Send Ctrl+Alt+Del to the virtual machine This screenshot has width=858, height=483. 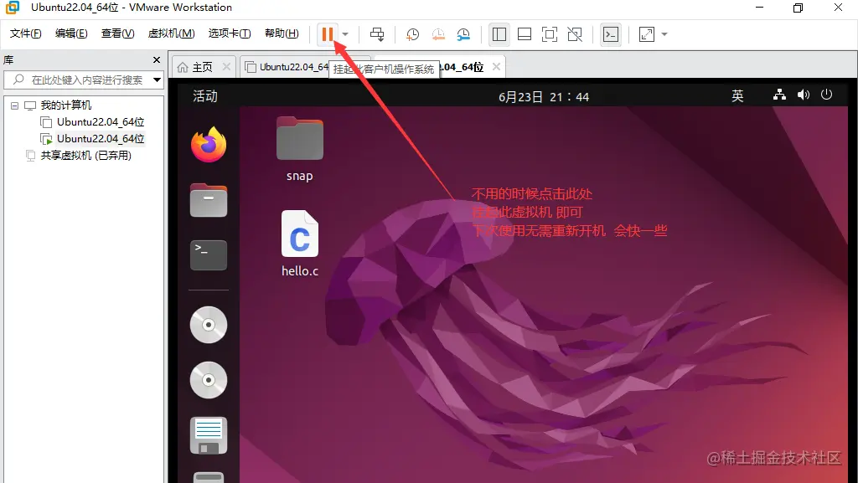tap(377, 34)
